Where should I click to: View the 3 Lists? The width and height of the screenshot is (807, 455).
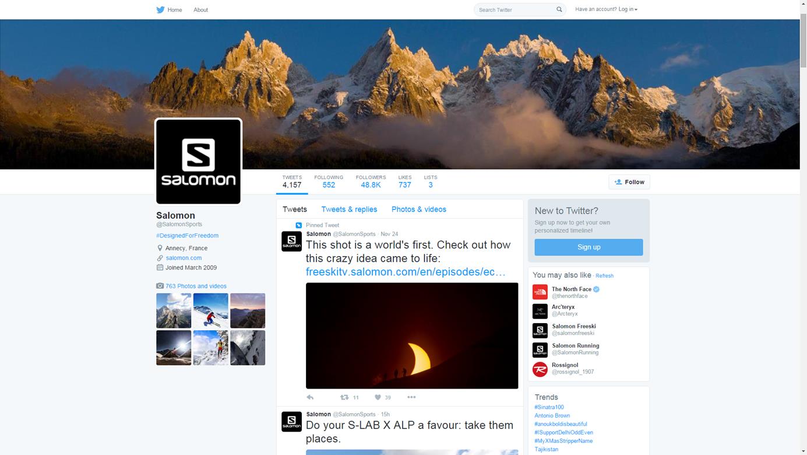pyautogui.click(x=431, y=181)
